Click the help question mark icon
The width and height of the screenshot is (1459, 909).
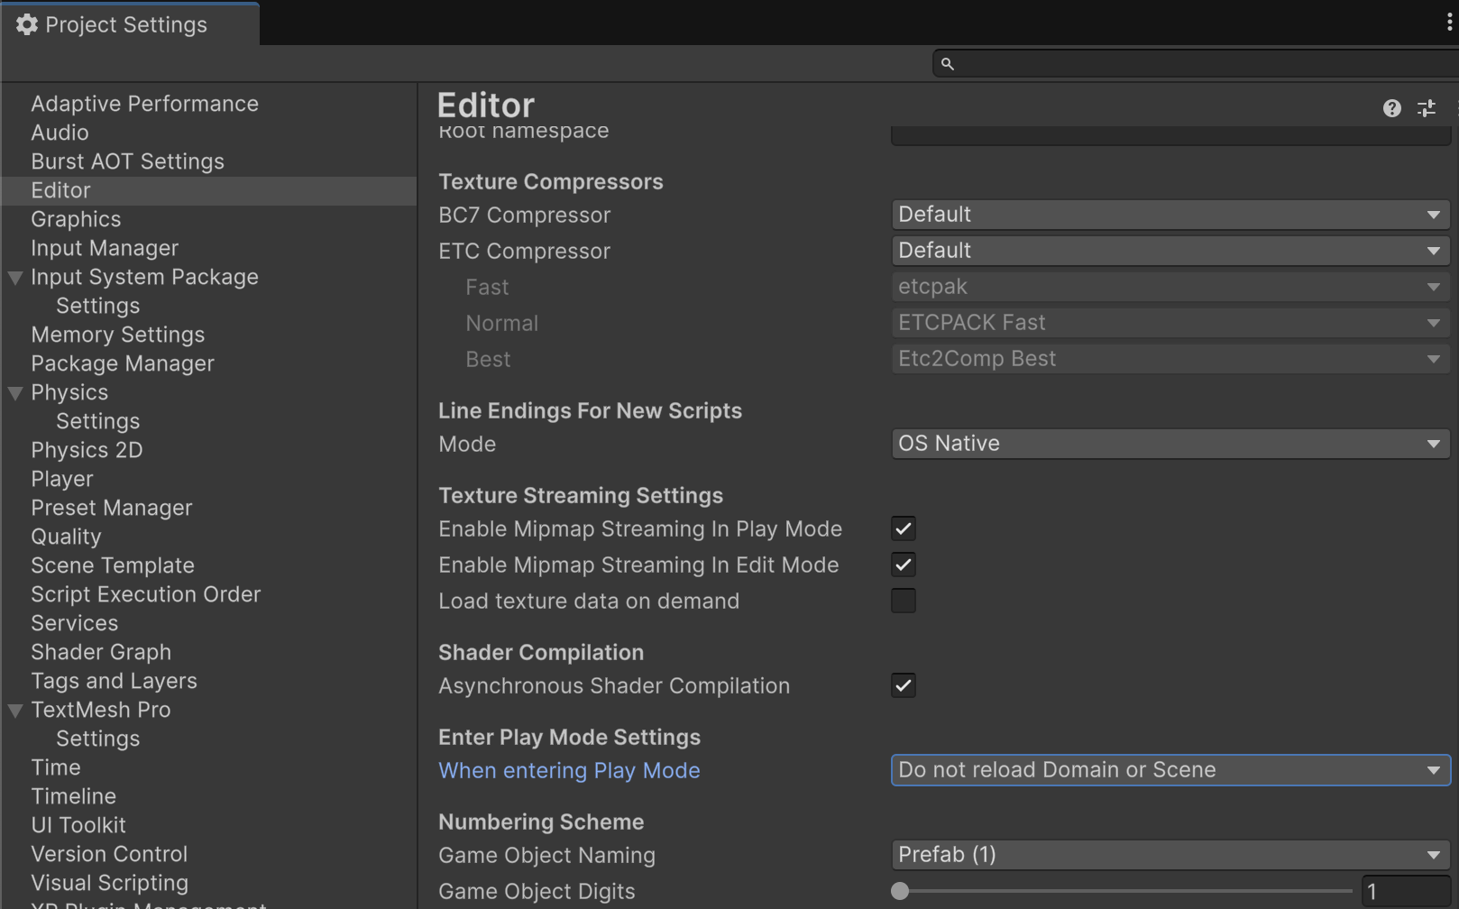tap(1391, 108)
